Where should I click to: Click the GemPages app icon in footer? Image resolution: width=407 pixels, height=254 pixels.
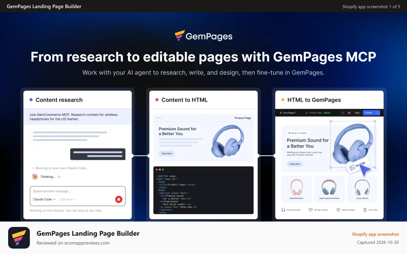(19, 238)
